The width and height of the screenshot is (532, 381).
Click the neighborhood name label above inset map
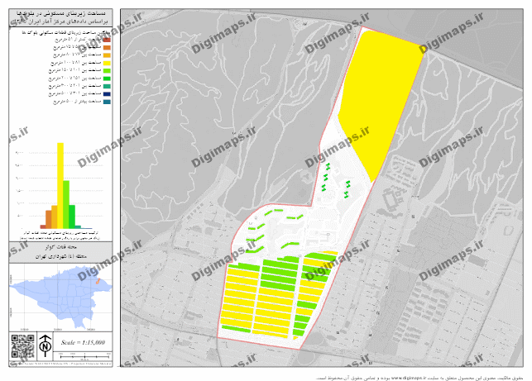58,248
